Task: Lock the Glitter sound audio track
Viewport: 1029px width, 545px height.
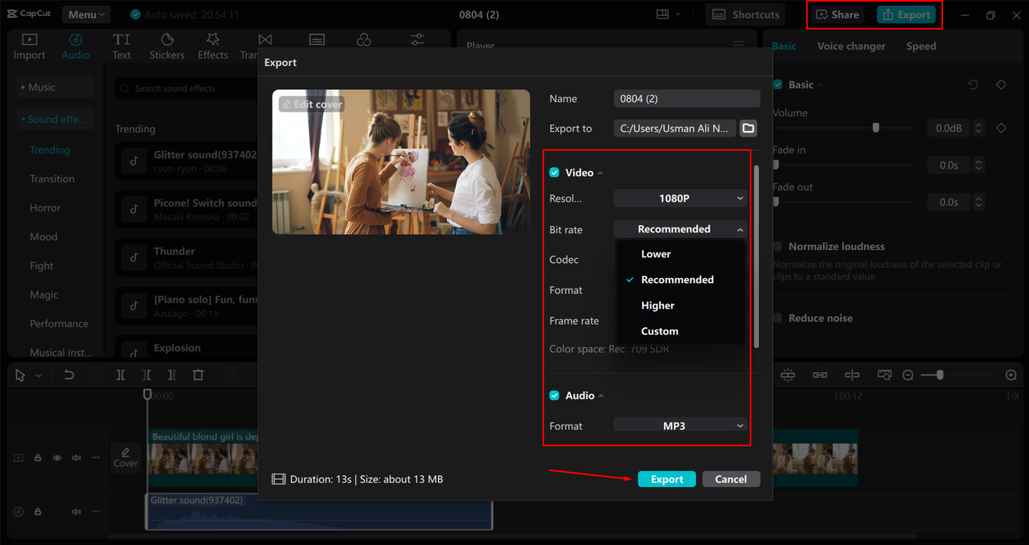Action: point(38,511)
